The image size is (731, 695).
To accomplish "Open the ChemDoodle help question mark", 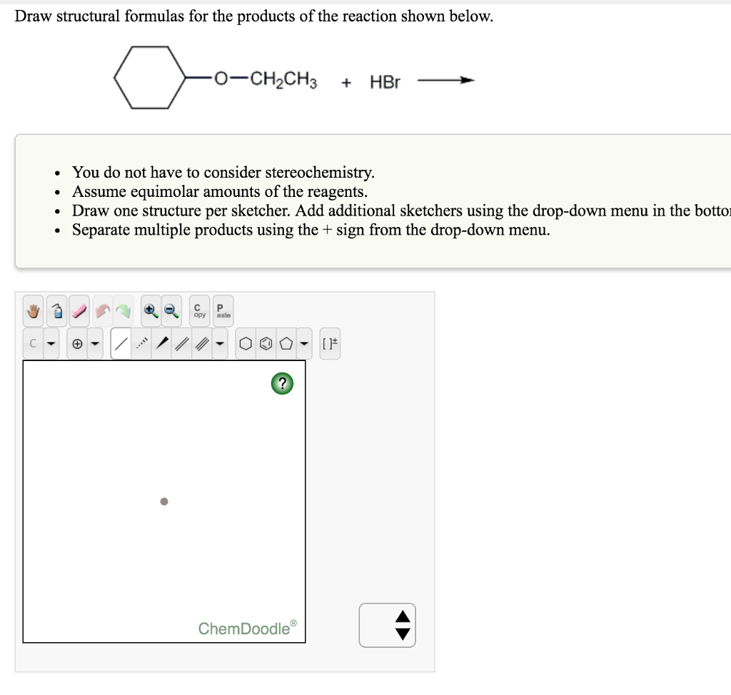I will tap(282, 383).
